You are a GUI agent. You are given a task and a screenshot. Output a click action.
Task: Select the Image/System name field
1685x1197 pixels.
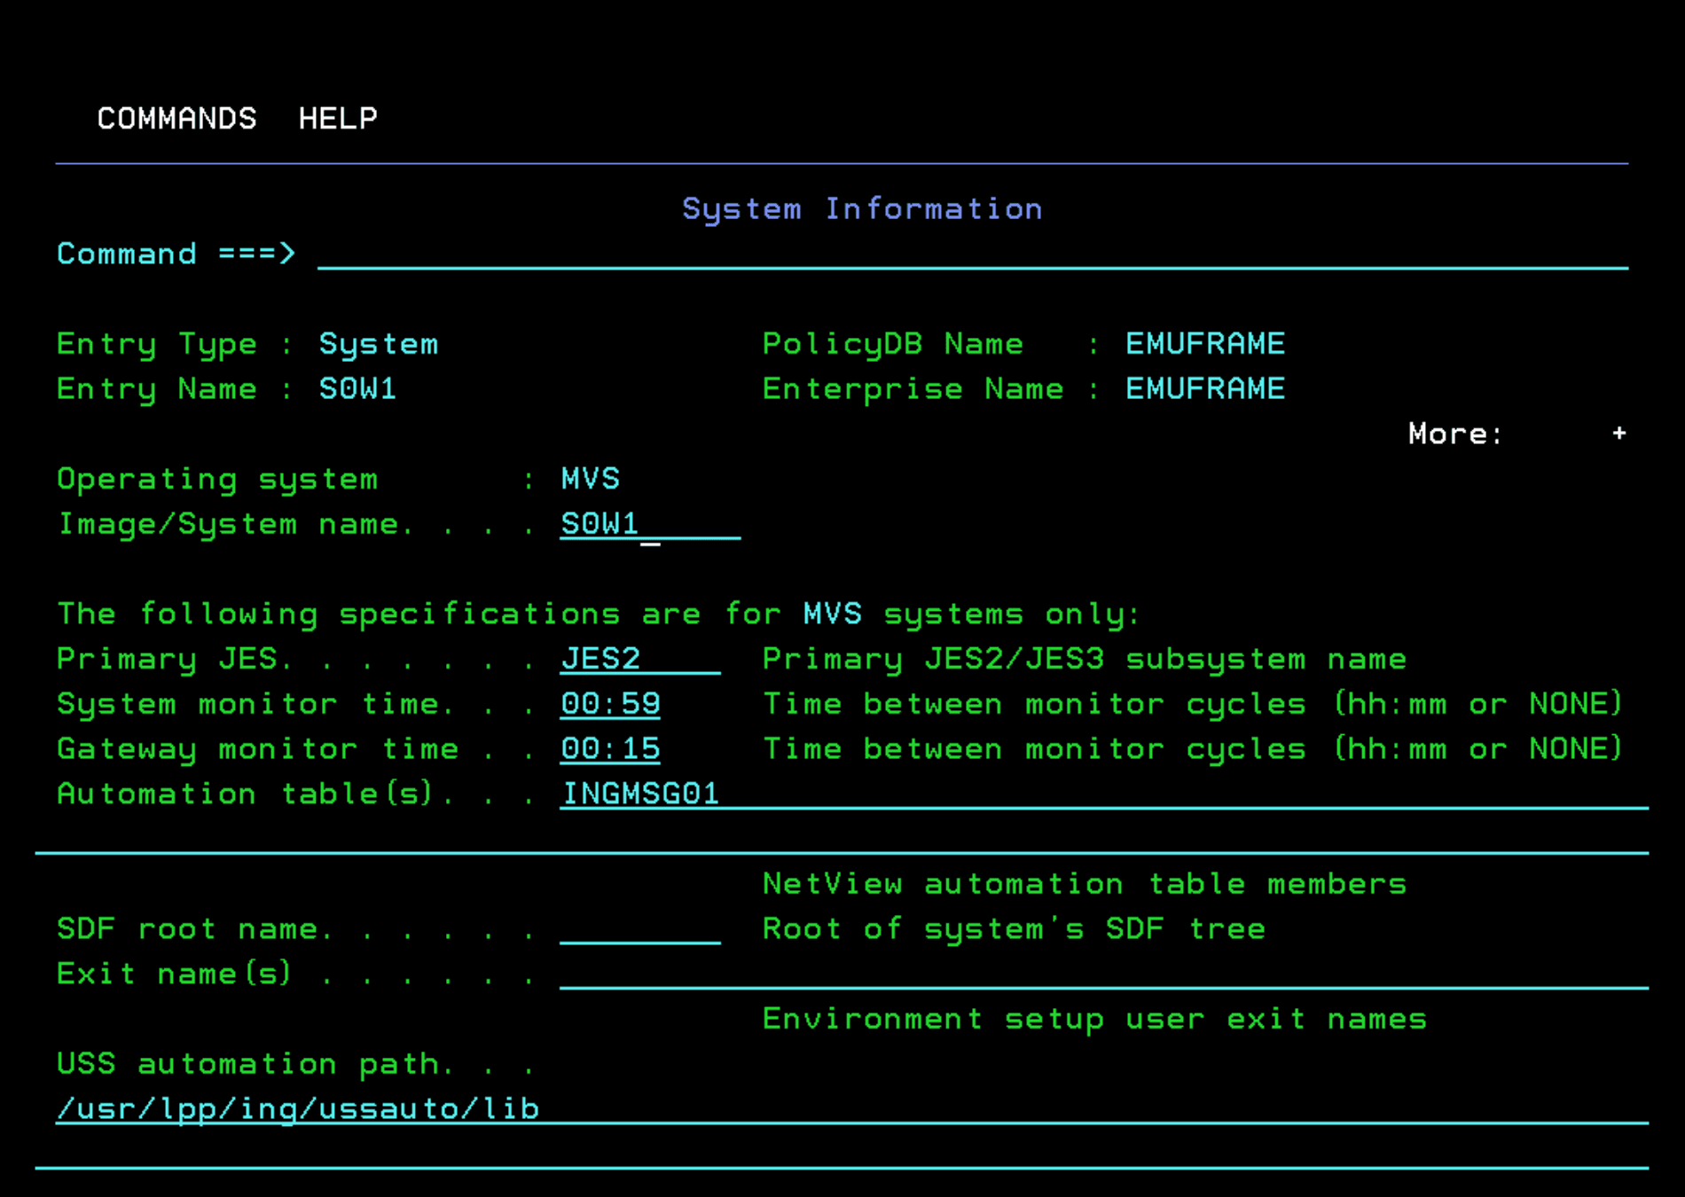pos(647,523)
